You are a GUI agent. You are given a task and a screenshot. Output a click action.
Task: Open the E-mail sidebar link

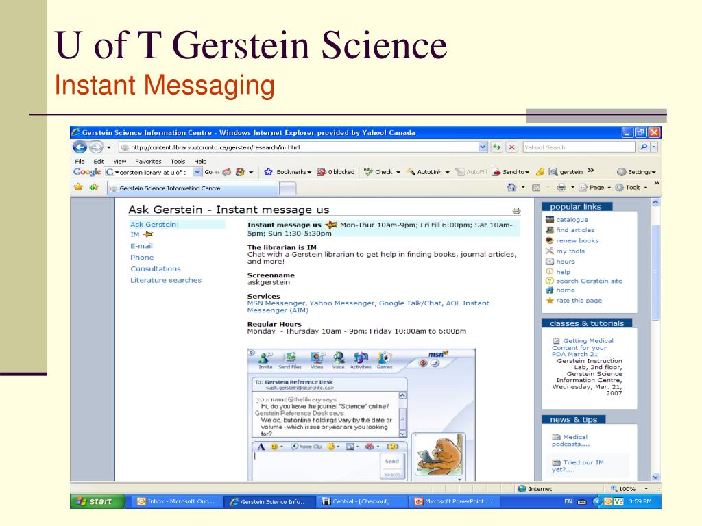(x=141, y=246)
